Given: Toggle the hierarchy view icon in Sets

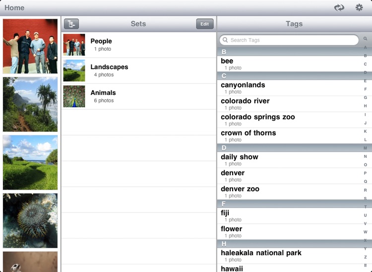Looking at the screenshot, I should [x=71, y=24].
